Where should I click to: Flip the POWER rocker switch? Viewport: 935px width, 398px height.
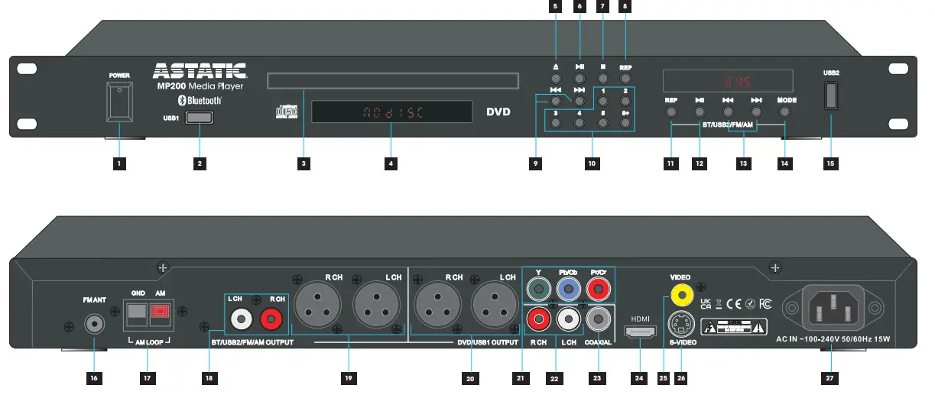(x=118, y=102)
